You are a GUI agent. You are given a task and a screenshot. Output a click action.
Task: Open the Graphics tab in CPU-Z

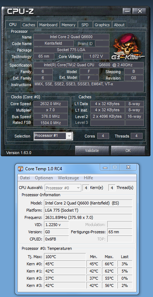coord(102,25)
